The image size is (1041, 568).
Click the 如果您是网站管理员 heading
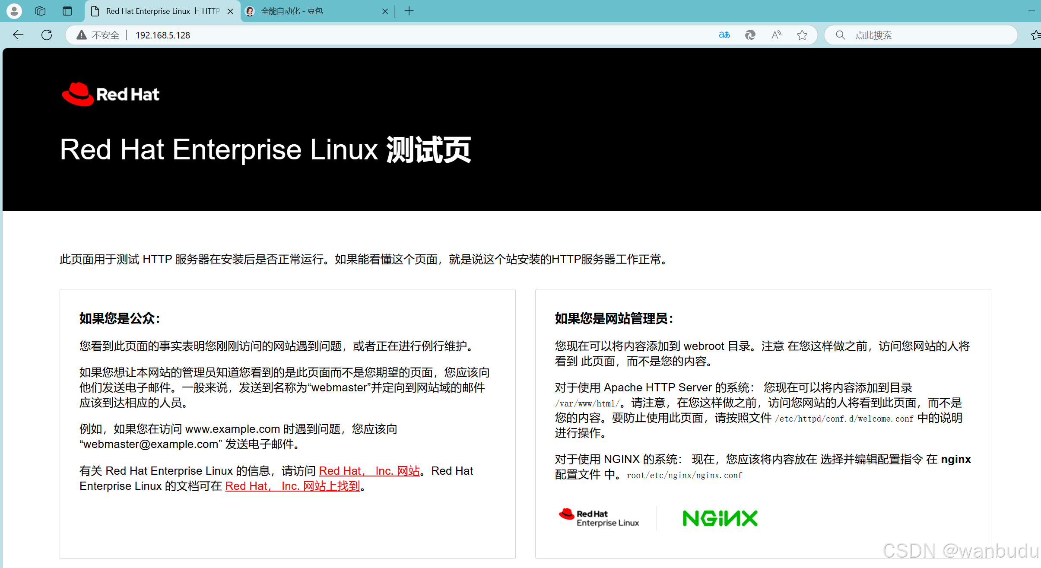(614, 318)
